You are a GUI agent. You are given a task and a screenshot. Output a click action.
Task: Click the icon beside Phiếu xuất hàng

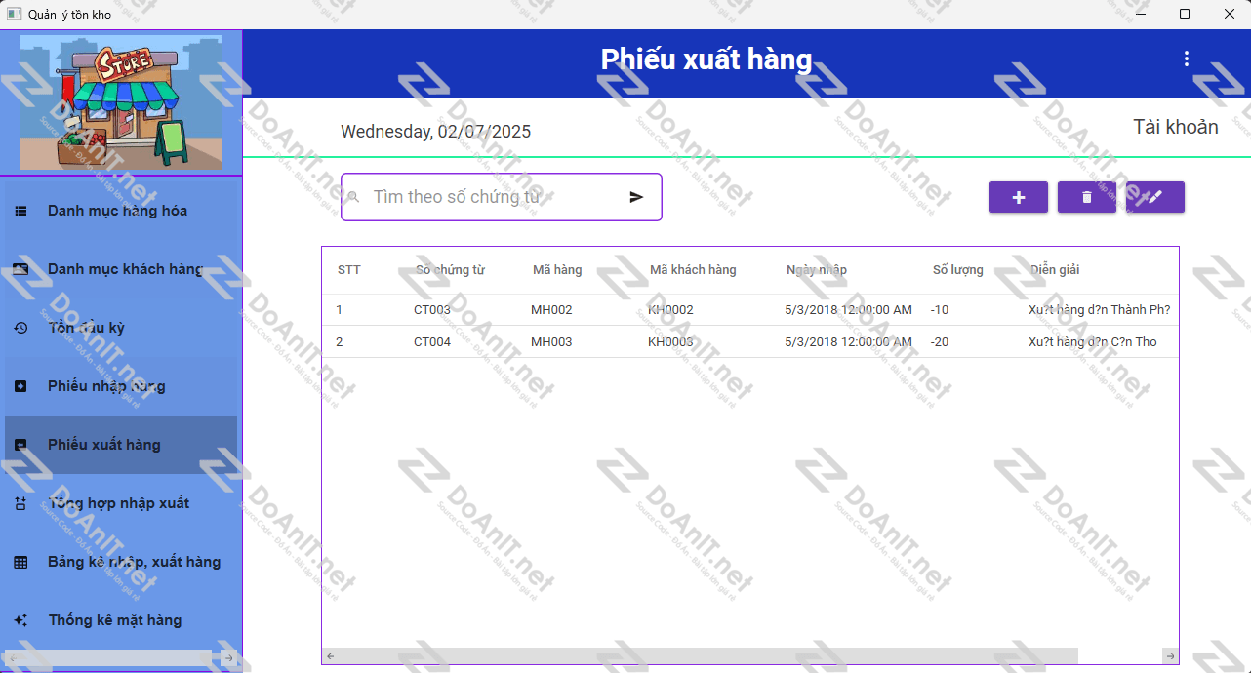point(20,445)
